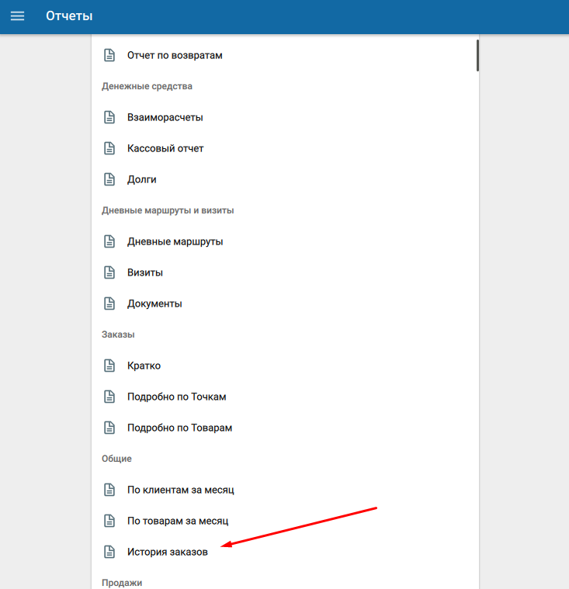Click the Отчеты page title in header
Image resolution: width=569 pixels, height=589 pixels.
pos(69,16)
